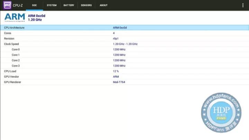Select the CPU Load row label
The image size is (249, 140).
10,71
